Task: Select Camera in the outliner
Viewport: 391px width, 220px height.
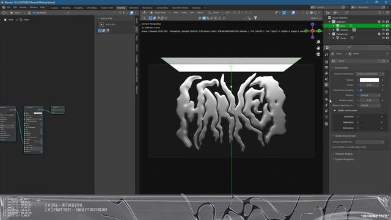Action: coord(344,30)
